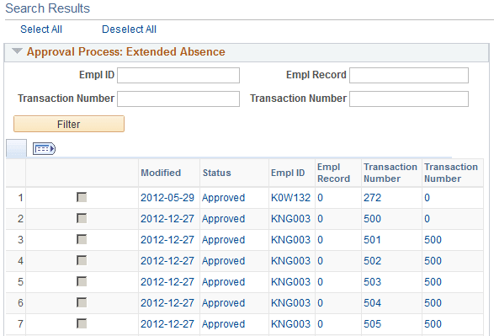Check the checkbox in row 3
This screenshot has height=336, width=494.
[x=82, y=239]
